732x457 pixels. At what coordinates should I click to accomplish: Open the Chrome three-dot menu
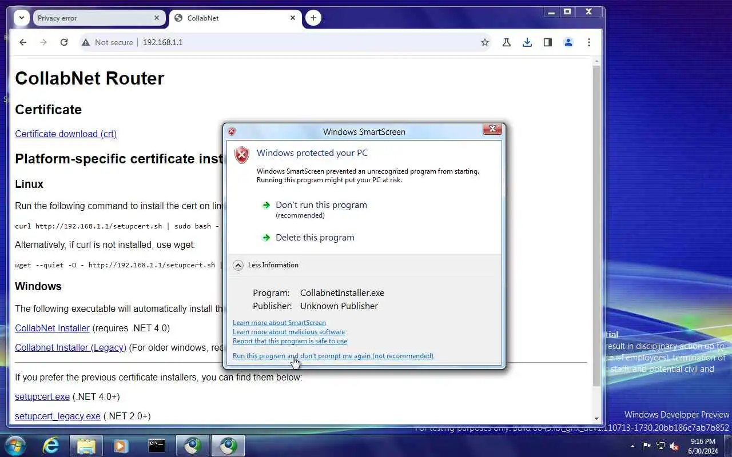(589, 42)
